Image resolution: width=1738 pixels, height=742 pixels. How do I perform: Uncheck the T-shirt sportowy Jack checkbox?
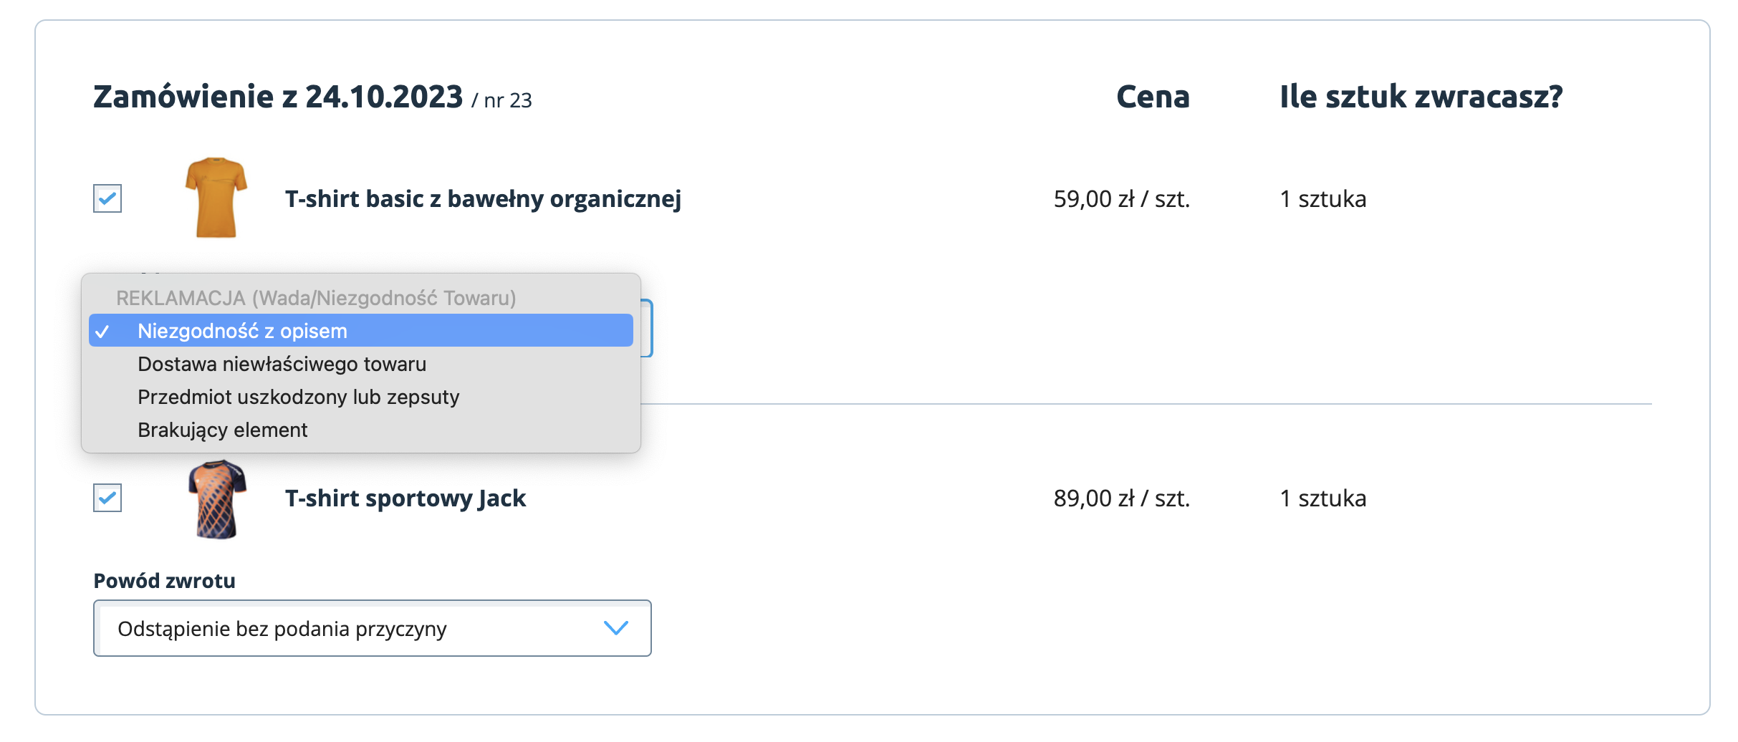(x=107, y=498)
